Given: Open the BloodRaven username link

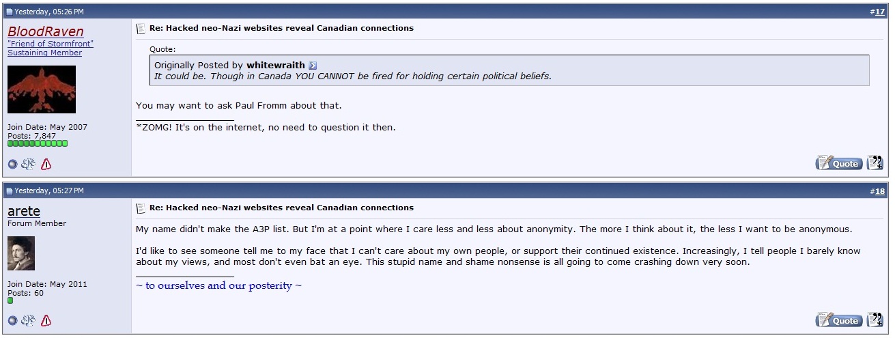Looking at the screenshot, I should [46, 31].
